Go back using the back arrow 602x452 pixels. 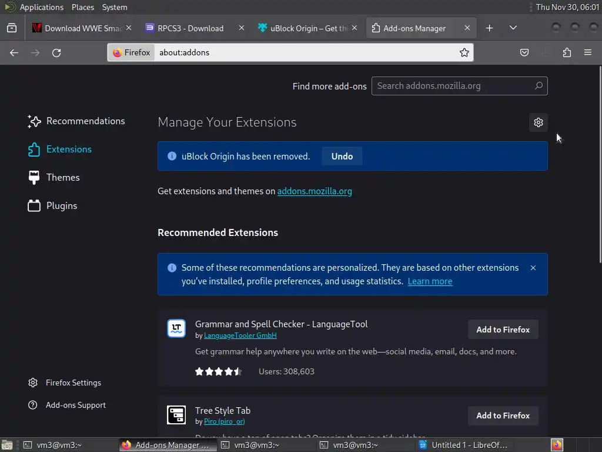click(x=14, y=52)
